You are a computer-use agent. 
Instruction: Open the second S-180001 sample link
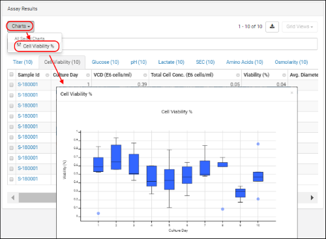tap(28, 95)
